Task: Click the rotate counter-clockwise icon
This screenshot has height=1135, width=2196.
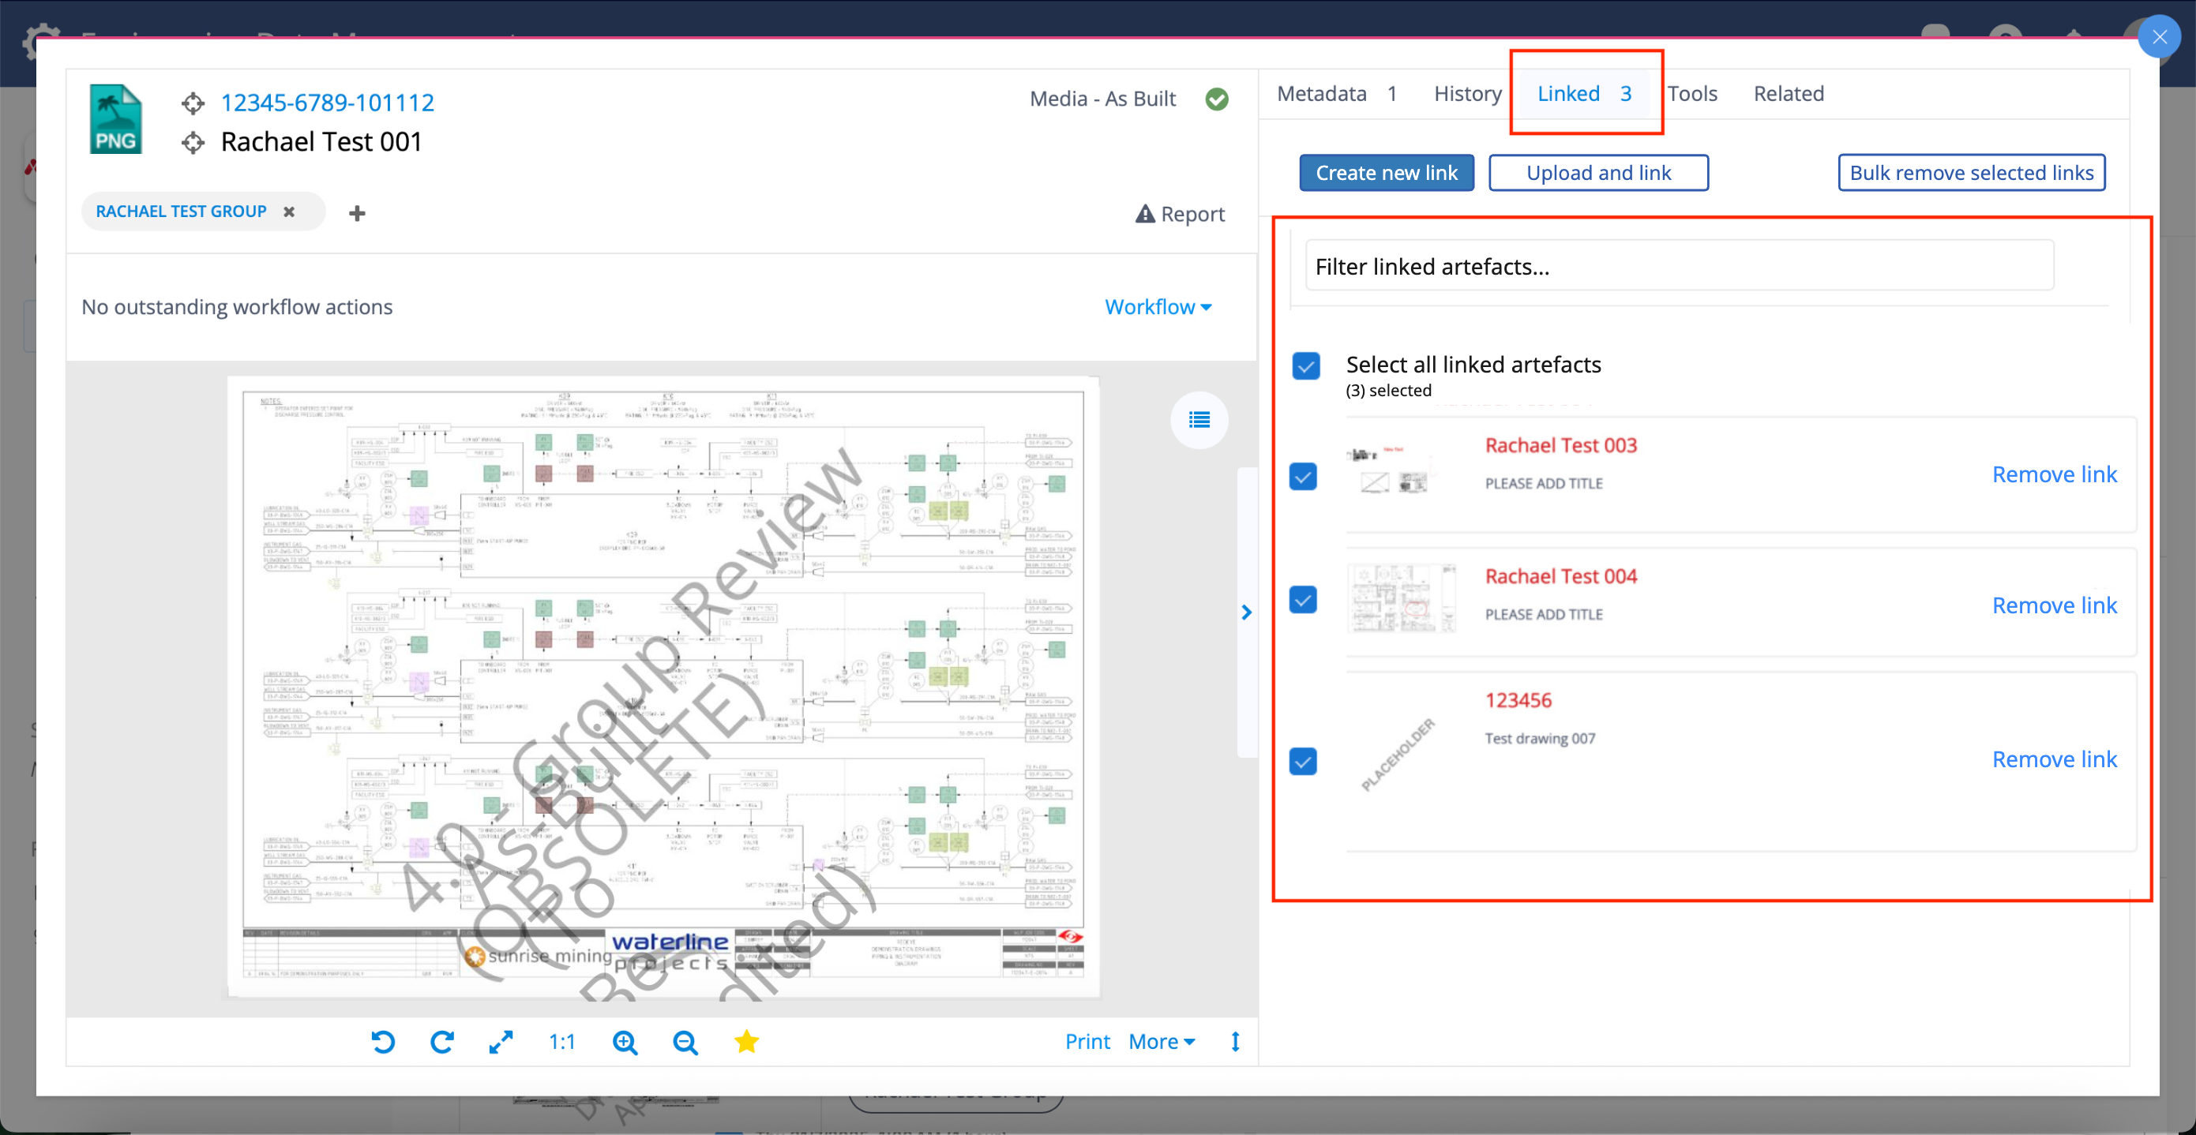Action: tap(383, 1041)
